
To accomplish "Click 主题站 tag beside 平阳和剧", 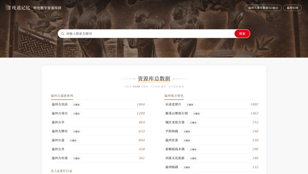I will [187, 132].
